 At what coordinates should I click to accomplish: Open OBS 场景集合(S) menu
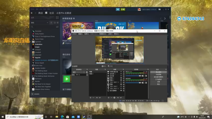point(103,34)
